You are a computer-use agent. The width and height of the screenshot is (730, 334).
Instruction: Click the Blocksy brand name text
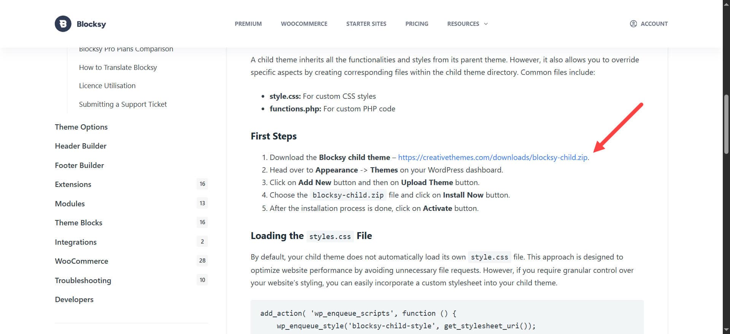coord(91,24)
